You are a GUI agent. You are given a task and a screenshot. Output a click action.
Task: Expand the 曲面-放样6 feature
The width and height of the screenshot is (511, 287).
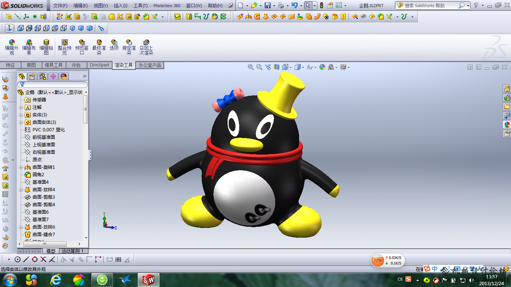click(21, 227)
